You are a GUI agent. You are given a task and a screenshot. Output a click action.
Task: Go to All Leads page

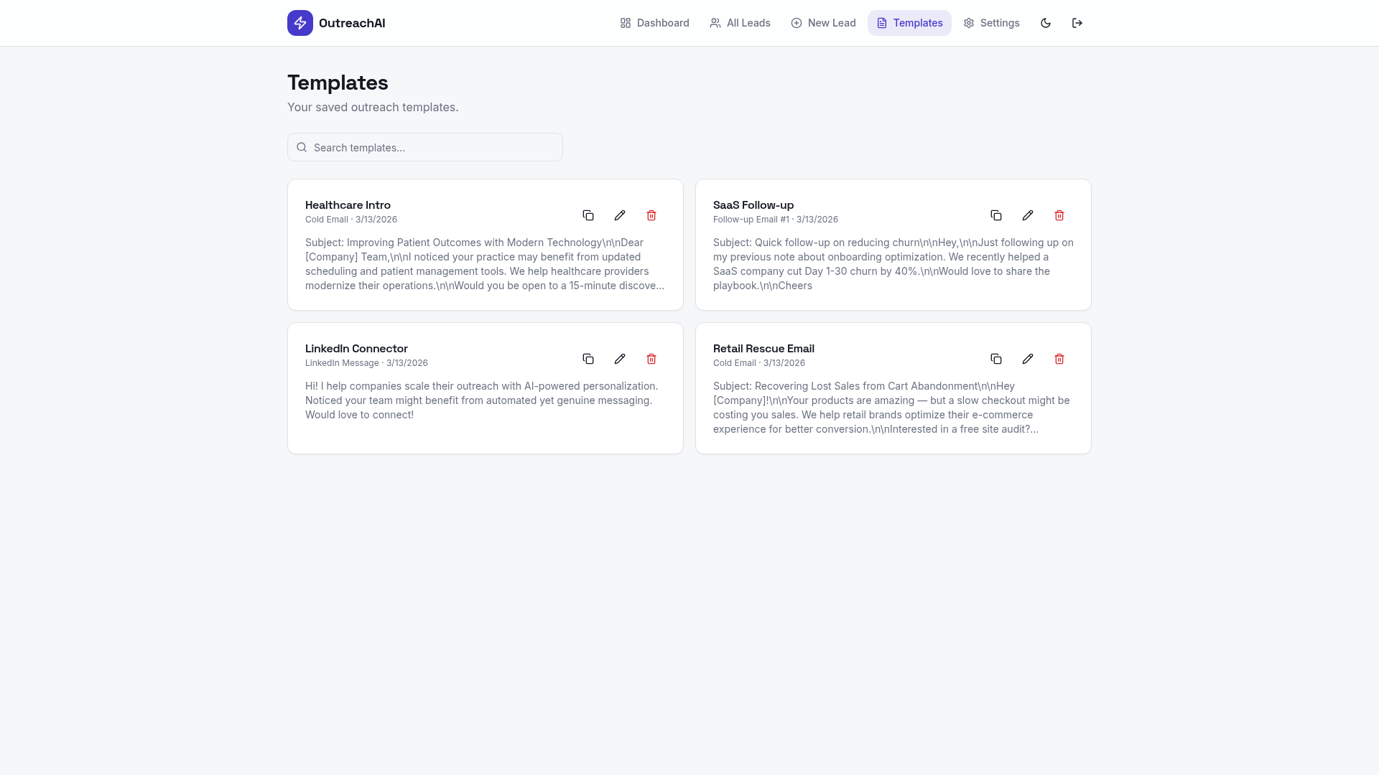pyautogui.click(x=740, y=23)
